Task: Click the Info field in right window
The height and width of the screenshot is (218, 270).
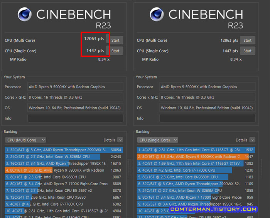Action: pos(208,118)
